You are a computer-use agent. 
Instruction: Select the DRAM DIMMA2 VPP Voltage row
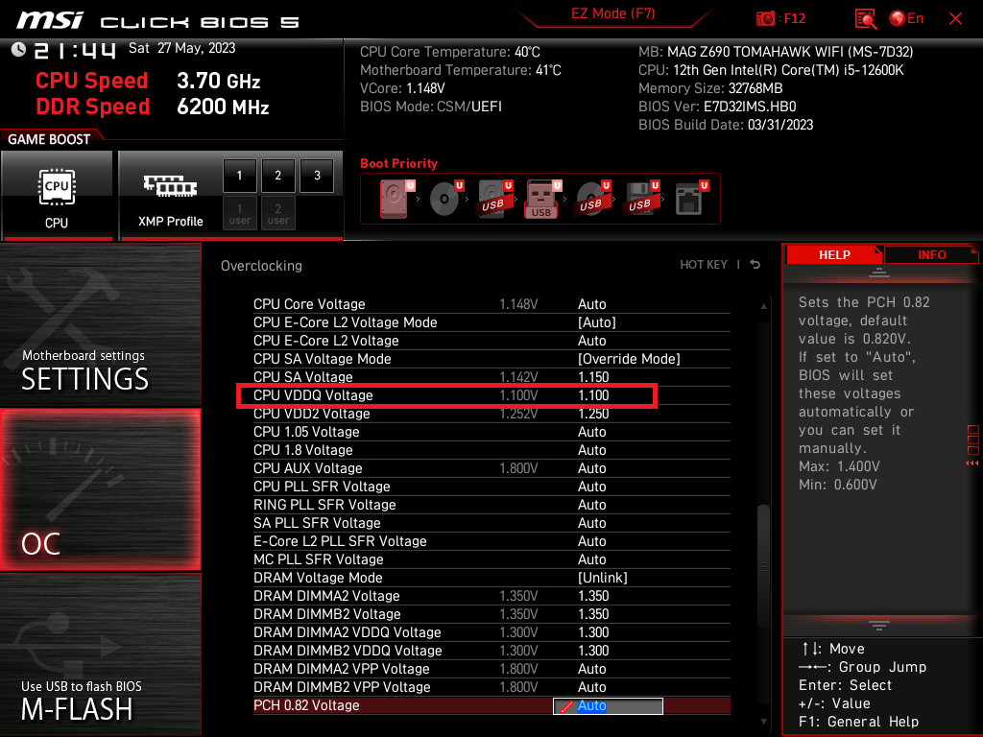point(491,669)
